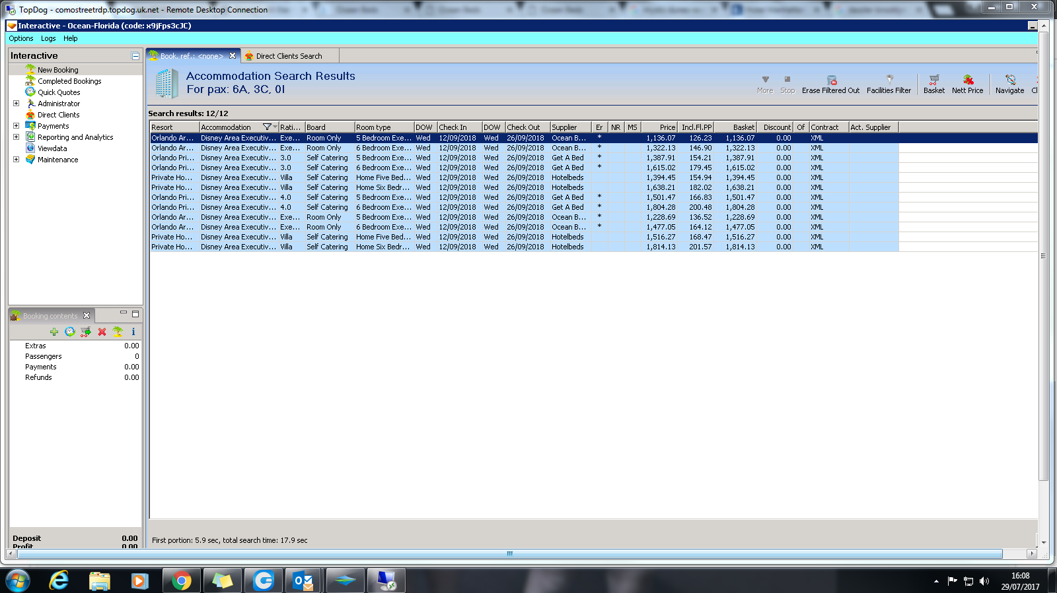The width and height of the screenshot is (1057, 593).
Task: Click the green plus add icon
Action: click(54, 332)
